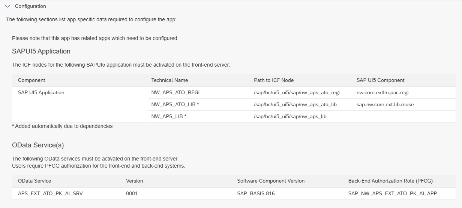The height and width of the screenshot is (208, 462).
Task: Click the Path to ICF Node column header
Action: (x=274, y=80)
